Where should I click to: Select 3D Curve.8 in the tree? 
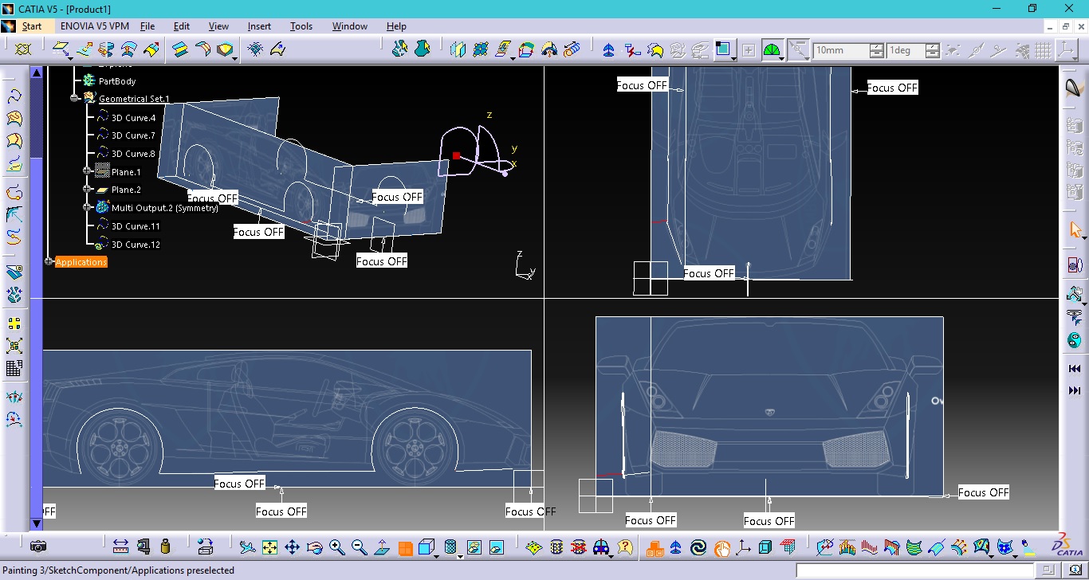[133, 154]
